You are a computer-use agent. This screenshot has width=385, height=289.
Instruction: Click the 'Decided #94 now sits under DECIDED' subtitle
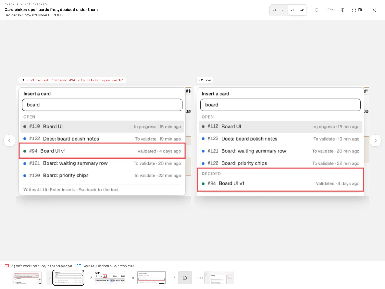pos(34,15)
